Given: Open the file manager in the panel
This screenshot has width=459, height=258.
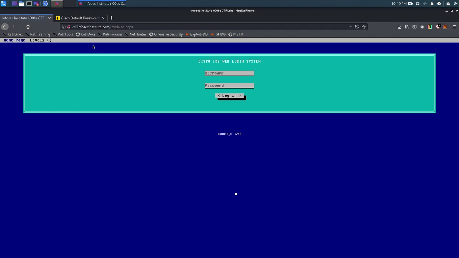Looking at the screenshot, I should [22, 4].
